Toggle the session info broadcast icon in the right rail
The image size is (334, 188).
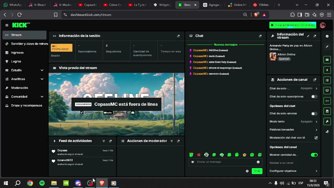[327, 101]
